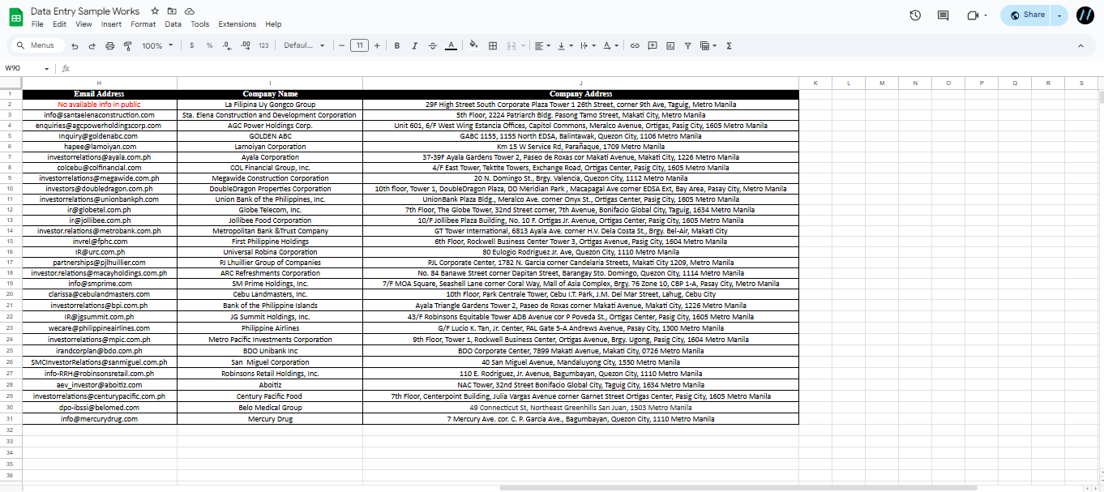Open more number formats (123)
Screen dimensions: 1104x492
point(263,46)
